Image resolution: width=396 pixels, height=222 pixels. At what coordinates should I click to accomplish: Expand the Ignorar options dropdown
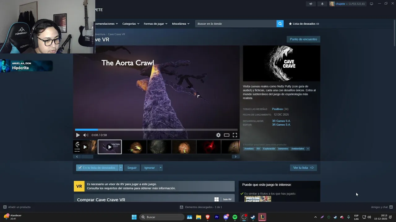point(160,168)
